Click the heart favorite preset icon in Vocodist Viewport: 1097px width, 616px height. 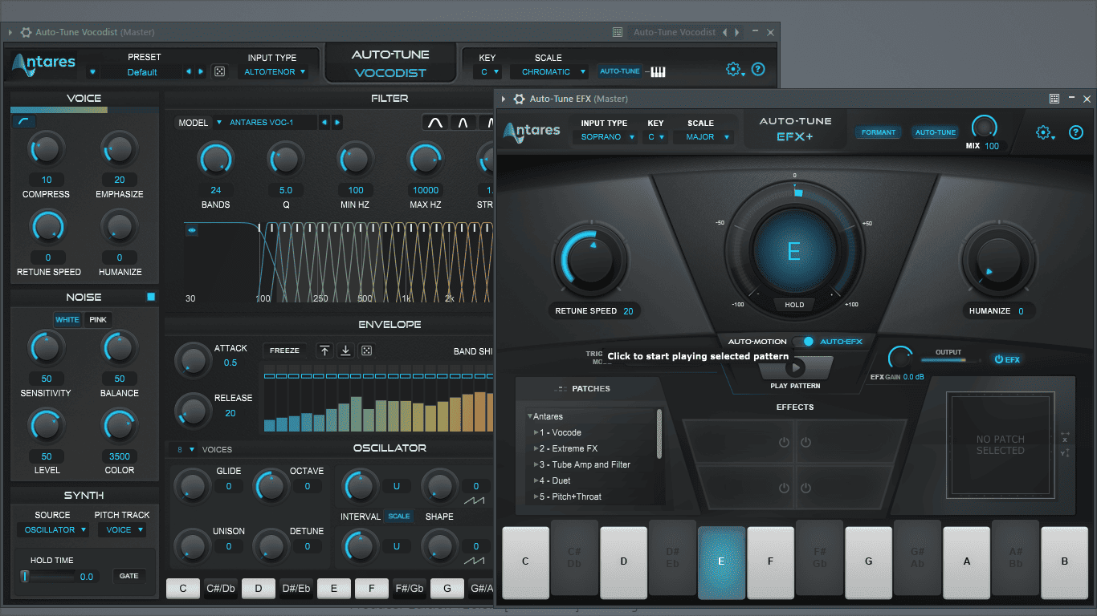(92, 72)
